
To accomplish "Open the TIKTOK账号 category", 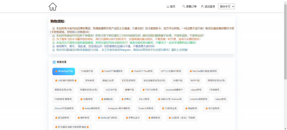I will [x=150, y=90].
